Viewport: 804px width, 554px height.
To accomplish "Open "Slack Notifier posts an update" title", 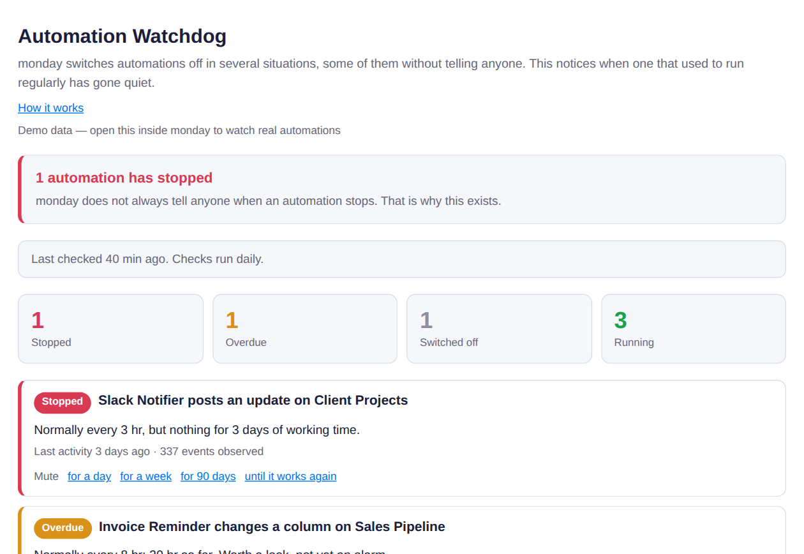I will pyautogui.click(x=253, y=401).
